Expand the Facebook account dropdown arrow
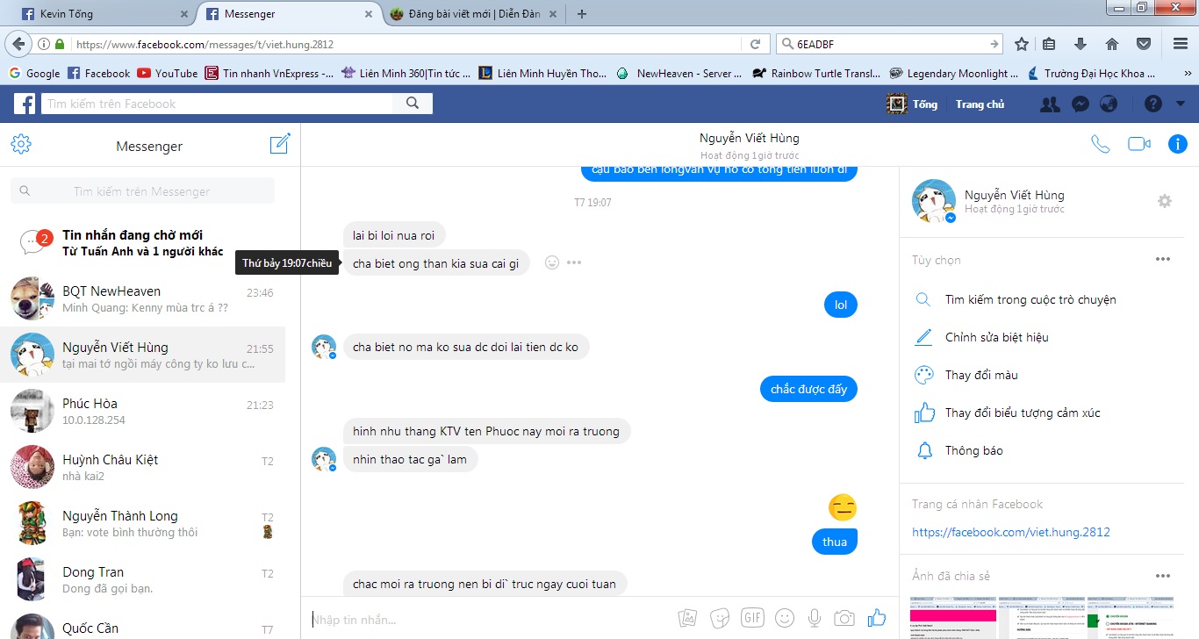The width and height of the screenshot is (1199, 639). (1181, 104)
